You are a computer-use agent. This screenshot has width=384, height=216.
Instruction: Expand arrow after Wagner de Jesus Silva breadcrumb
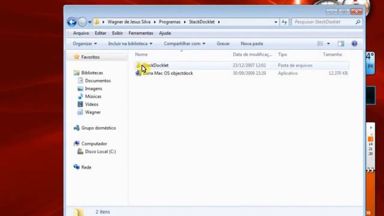coord(155,22)
